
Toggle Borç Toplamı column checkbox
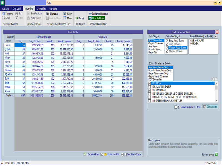tap(167, 44)
